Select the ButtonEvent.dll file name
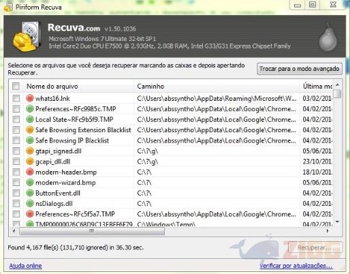 pos(58,193)
